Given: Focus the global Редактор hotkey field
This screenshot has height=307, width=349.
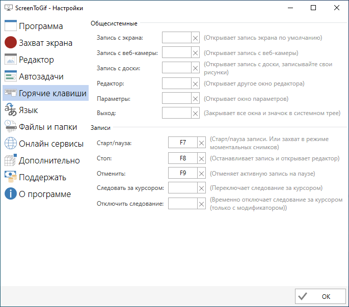Looking at the screenshot, I should click(177, 83).
